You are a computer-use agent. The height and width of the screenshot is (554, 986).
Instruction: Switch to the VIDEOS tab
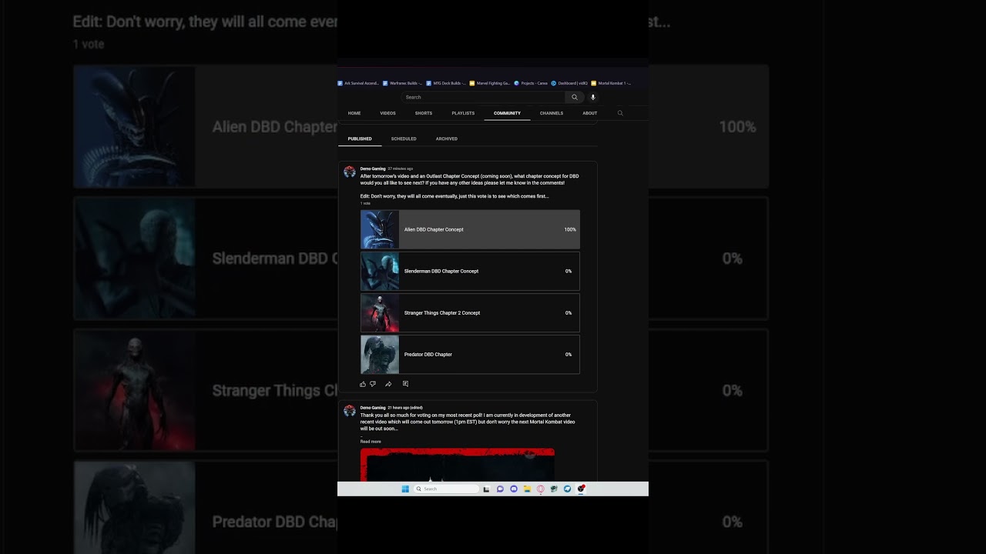point(387,113)
